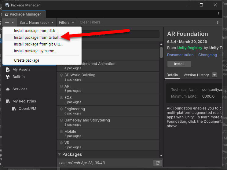Maximize the Package Manager window
Screen dimensions: 227x170
(x=201, y=5)
